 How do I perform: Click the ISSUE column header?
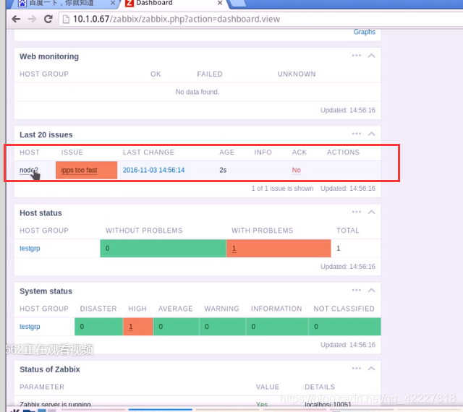tap(72, 153)
